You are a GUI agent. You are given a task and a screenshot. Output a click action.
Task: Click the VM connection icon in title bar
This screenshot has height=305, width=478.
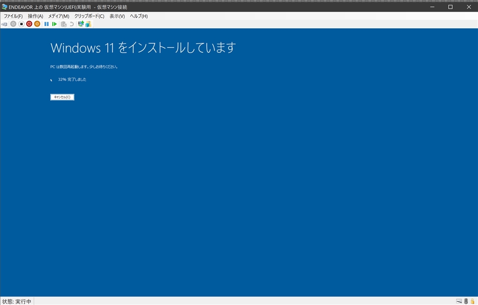pos(4,7)
